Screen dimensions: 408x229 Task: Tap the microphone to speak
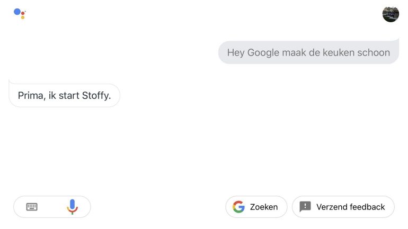click(72, 207)
